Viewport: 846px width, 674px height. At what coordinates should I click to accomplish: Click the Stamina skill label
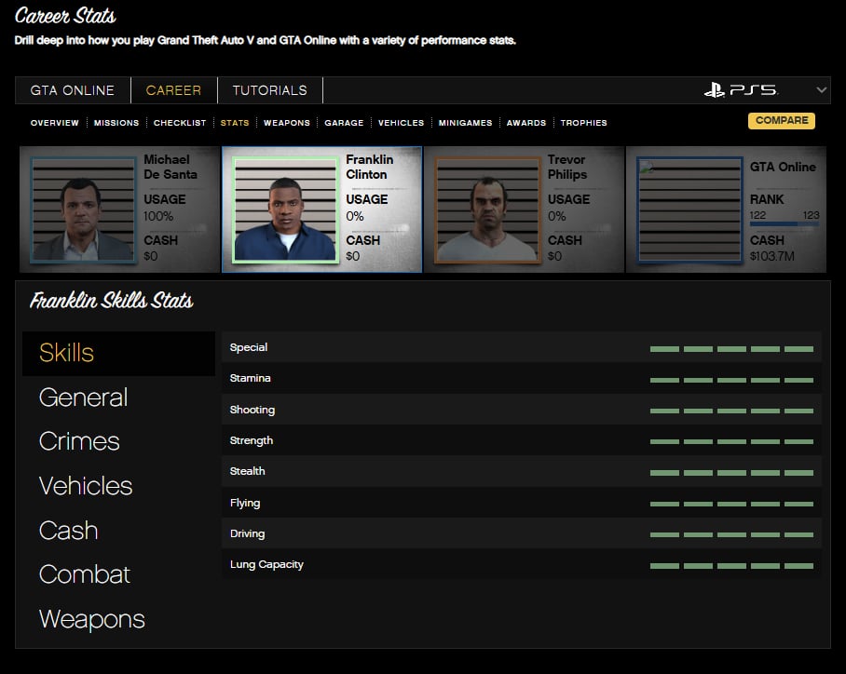coord(250,378)
